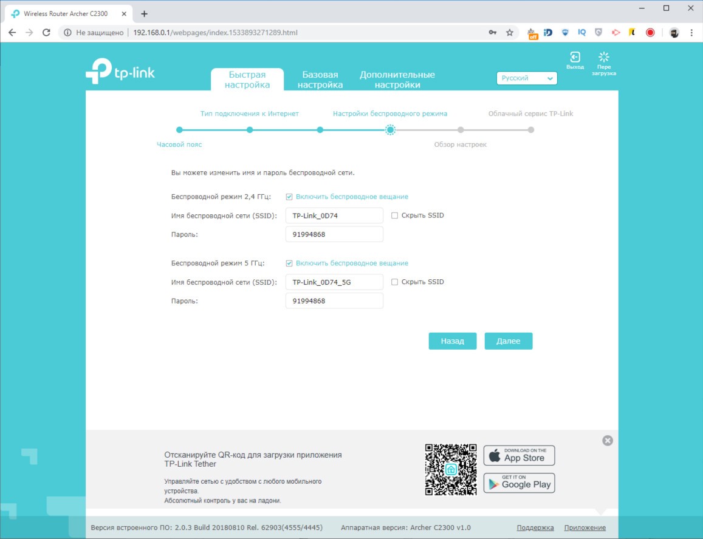The height and width of the screenshot is (539, 703).
Task: Switch to the Базовая настройка tab
Action: pyautogui.click(x=320, y=80)
